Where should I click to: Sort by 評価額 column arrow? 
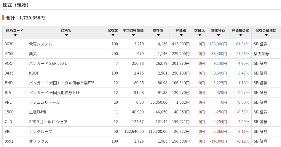pos(181,35)
